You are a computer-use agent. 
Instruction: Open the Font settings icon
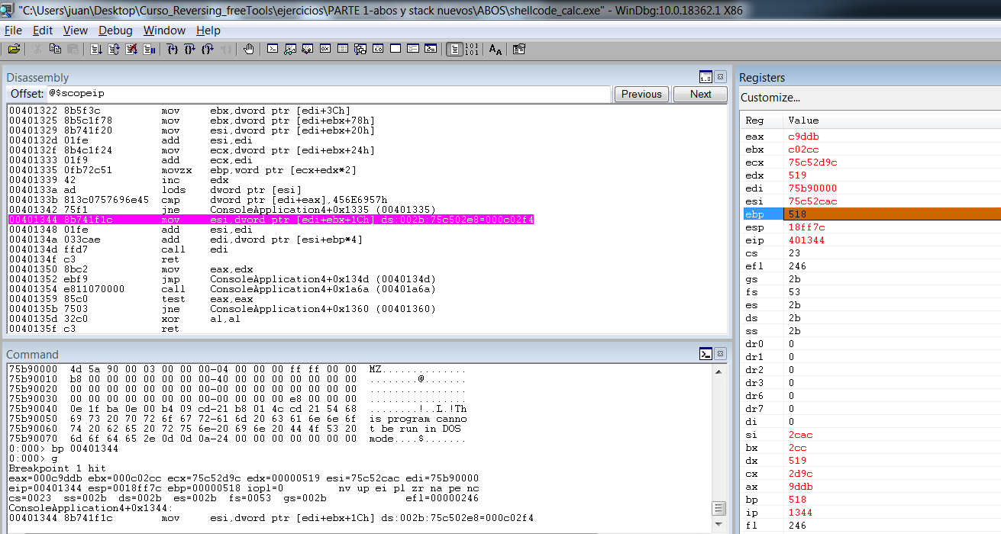click(496, 48)
